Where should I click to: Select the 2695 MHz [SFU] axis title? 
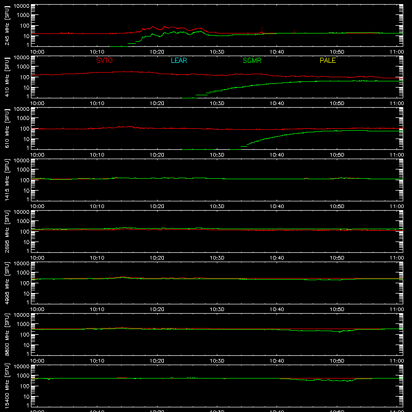tap(7, 232)
